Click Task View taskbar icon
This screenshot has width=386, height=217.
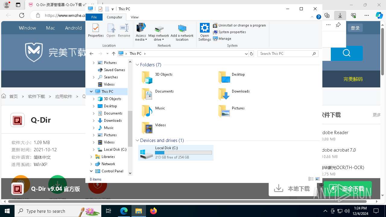pyautogui.click(x=109, y=211)
